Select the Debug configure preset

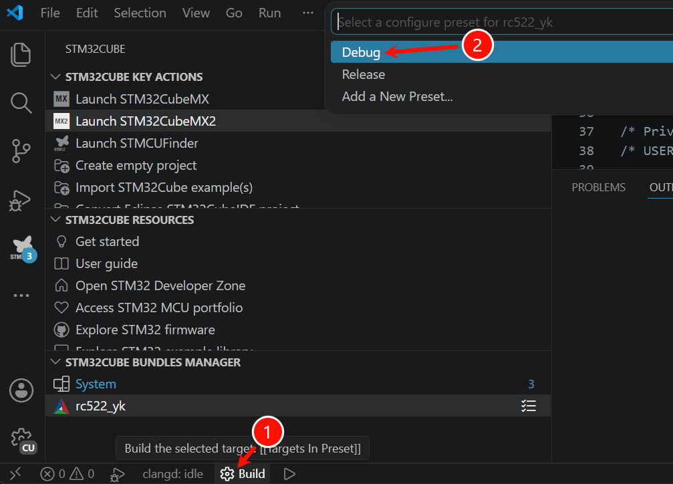coord(502,52)
